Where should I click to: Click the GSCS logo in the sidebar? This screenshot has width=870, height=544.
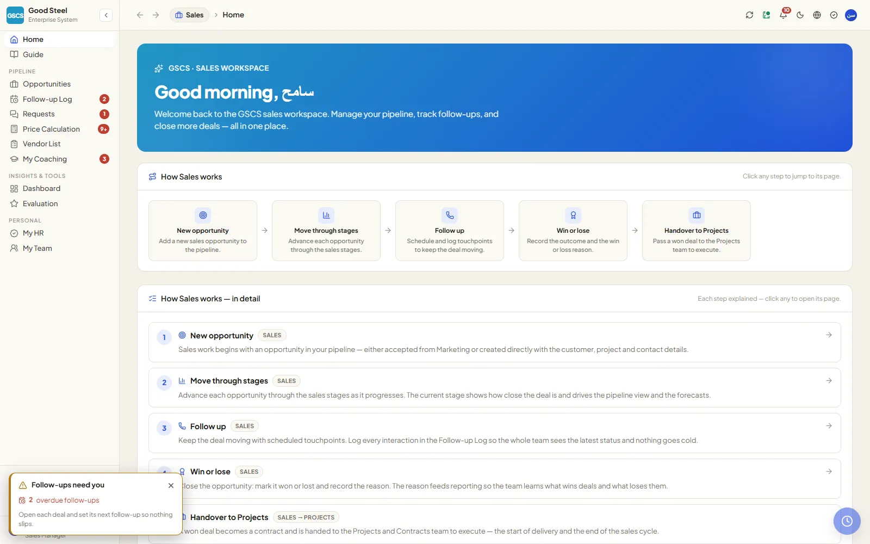tap(15, 15)
